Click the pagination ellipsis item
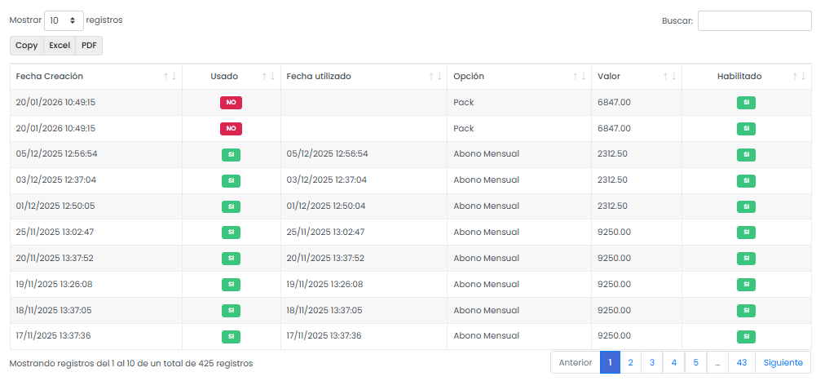Image resolution: width=816 pixels, height=381 pixels. 717,363
